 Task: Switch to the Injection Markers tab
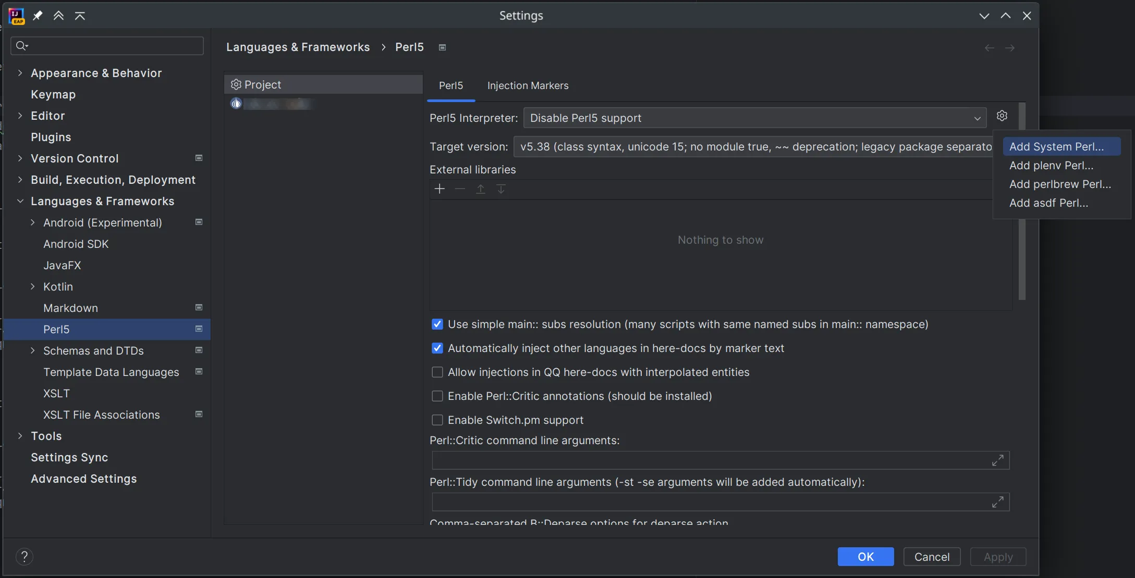(528, 85)
